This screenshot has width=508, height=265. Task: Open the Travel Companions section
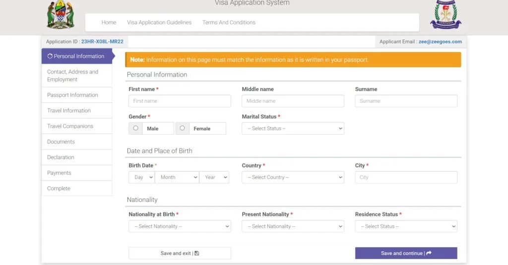click(x=70, y=126)
